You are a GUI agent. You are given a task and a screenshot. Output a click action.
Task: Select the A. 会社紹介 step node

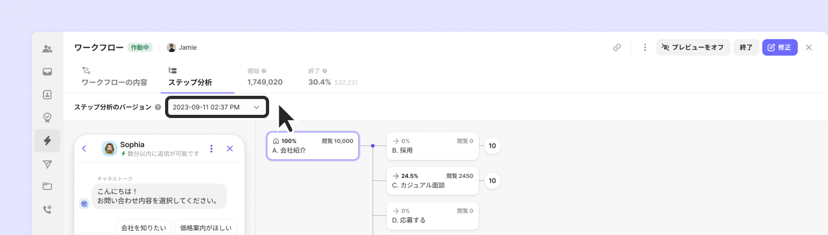[313, 146]
